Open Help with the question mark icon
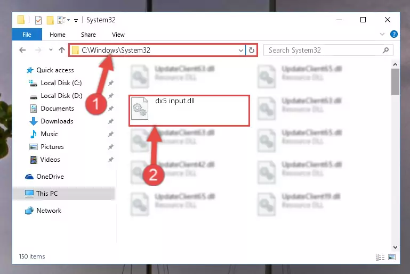410x274 pixels. tap(394, 34)
